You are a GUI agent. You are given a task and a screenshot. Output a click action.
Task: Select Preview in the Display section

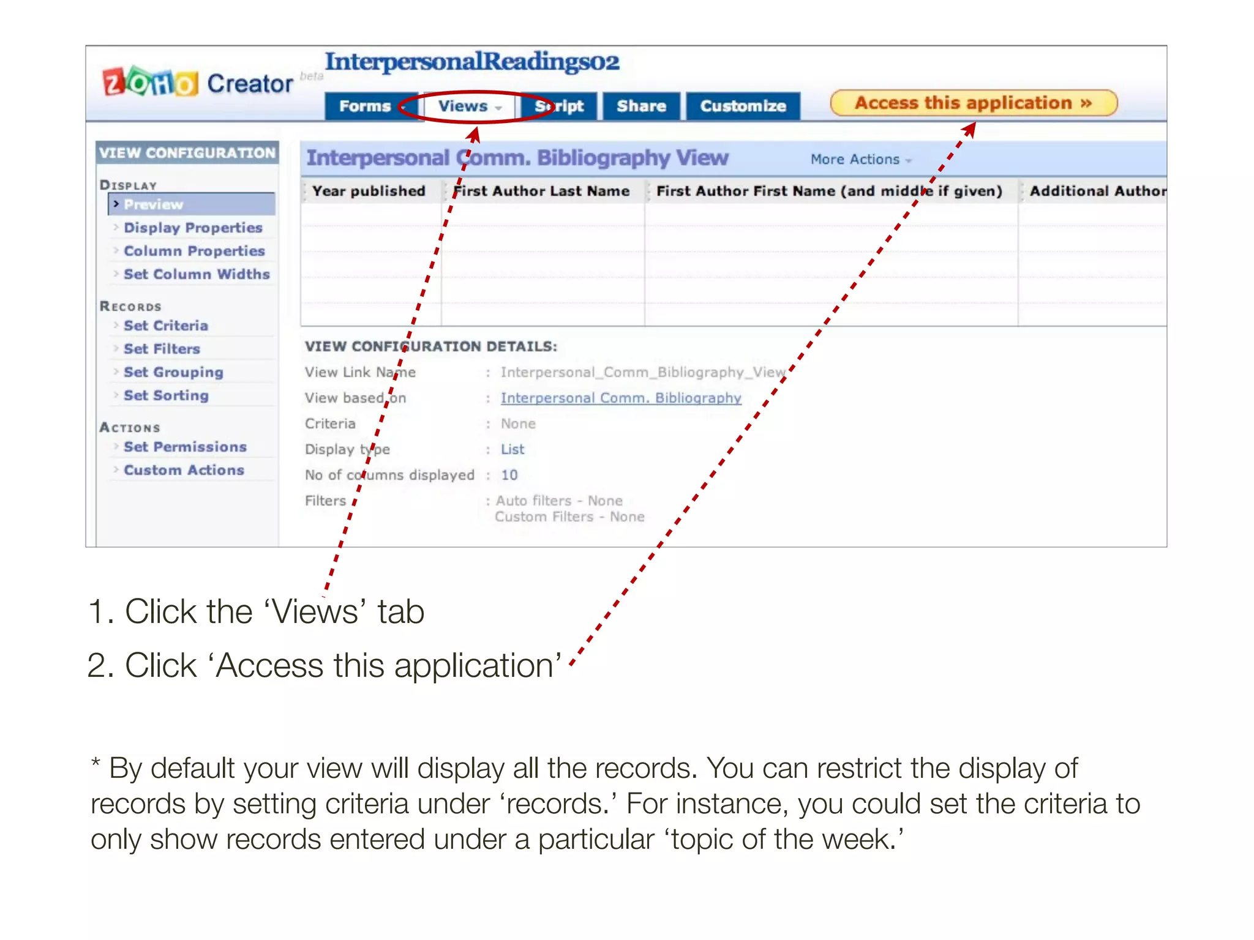pos(192,204)
